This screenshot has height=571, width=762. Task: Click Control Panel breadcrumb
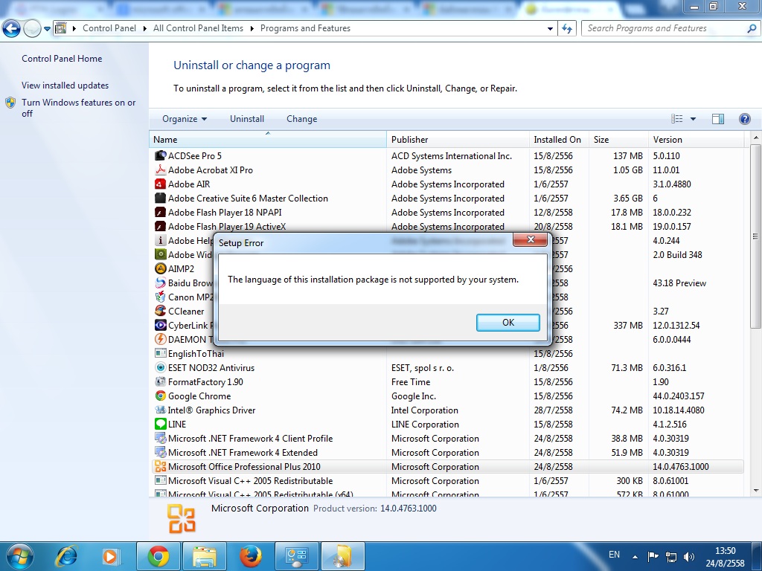109,28
